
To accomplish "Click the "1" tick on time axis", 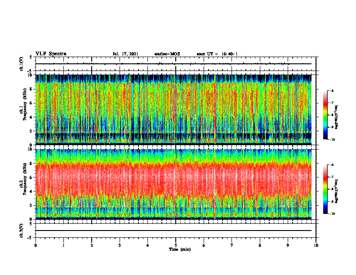I will tap(63, 245).
